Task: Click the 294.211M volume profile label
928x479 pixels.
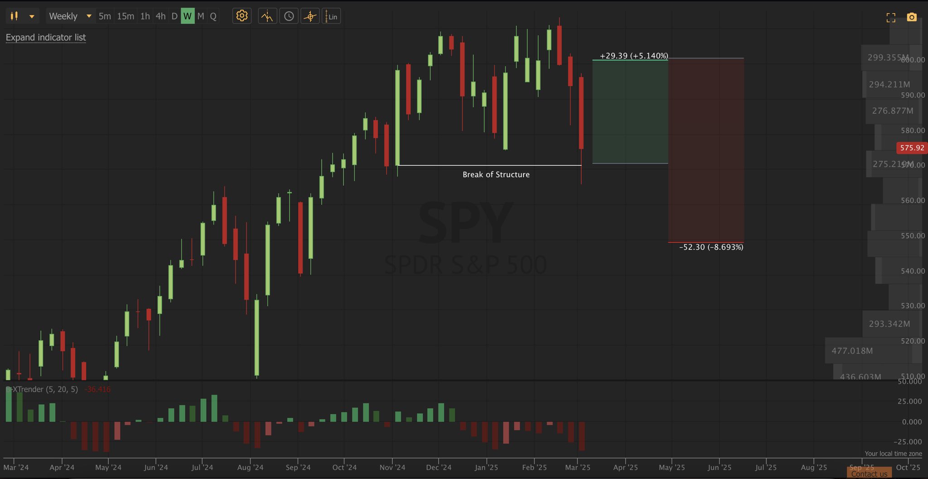Action: 889,85
